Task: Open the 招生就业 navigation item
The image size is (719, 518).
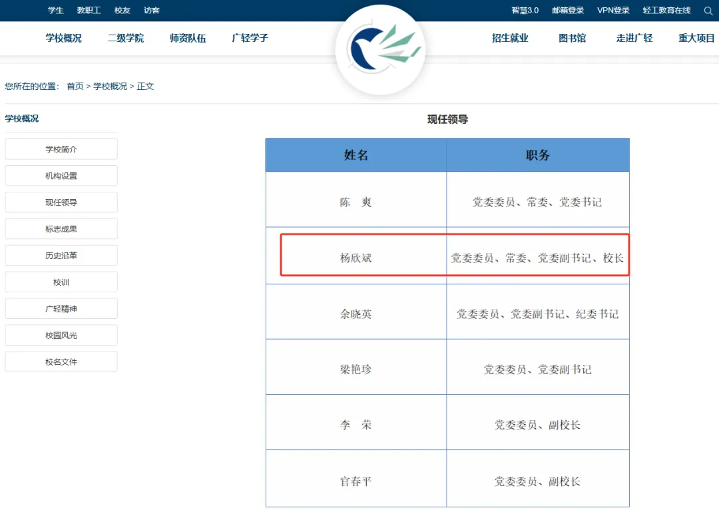Action: (510, 39)
